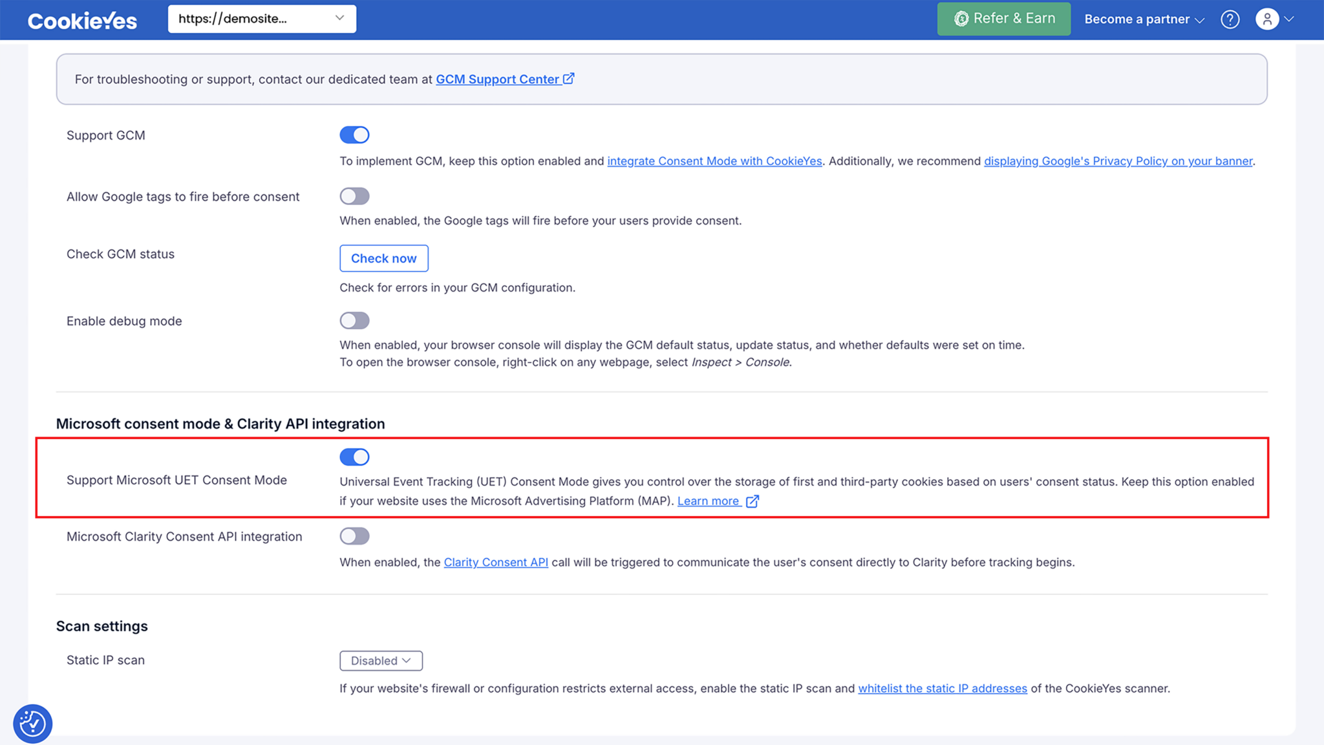The height and width of the screenshot is (745, 1324).
Task: Disable the Support GCM toggle
Action: [354, 135]
